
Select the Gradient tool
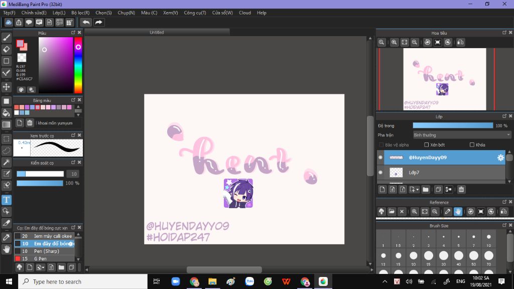click(6, 124)
